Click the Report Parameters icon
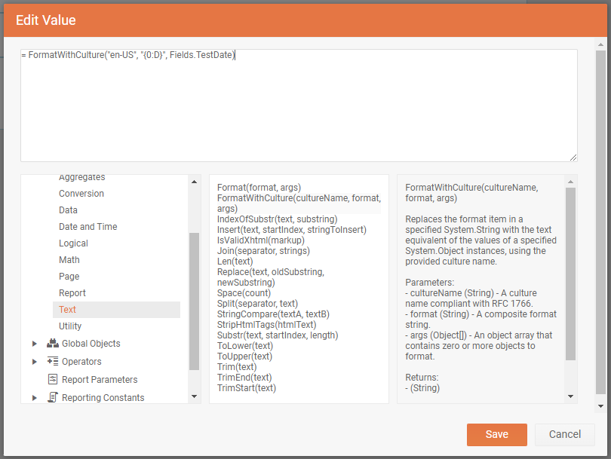Screen dimensions: 611x459 53,380
